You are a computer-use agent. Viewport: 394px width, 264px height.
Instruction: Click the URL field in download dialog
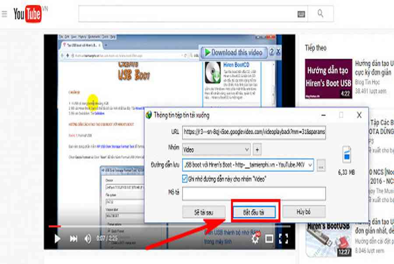click(254, 132)
